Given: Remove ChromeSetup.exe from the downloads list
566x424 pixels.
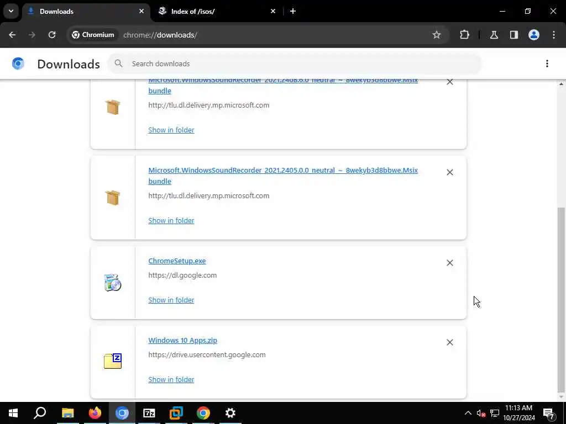Looking at the screenshot, I should coord(450,263).
